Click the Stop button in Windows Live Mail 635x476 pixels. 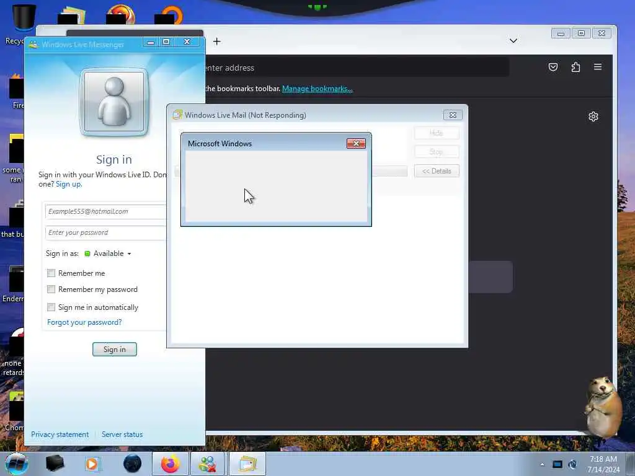[x=437, y=152]
